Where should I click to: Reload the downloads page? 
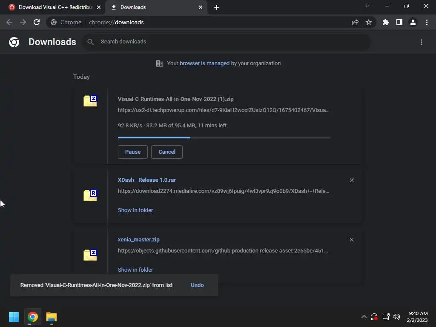pos(37,22)
